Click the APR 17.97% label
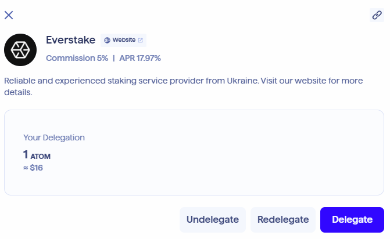The height and width of the screenshot is (239, 390). 140,58
